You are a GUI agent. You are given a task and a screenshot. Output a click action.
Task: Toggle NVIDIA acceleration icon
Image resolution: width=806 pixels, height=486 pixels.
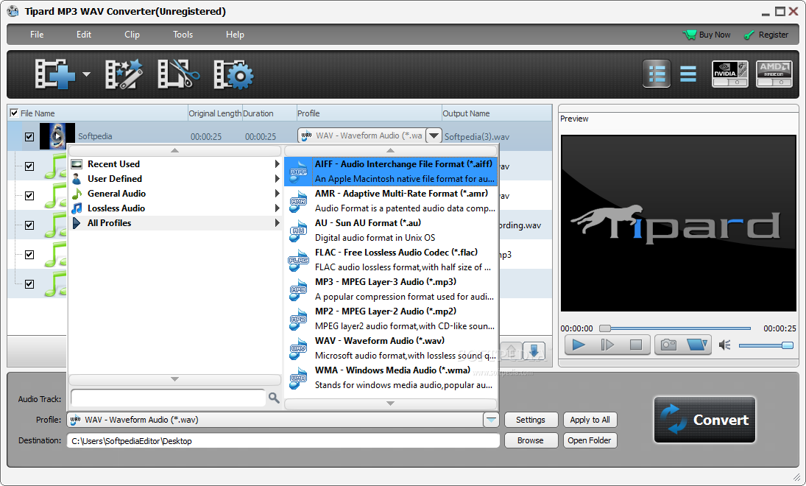coord(730,74)
